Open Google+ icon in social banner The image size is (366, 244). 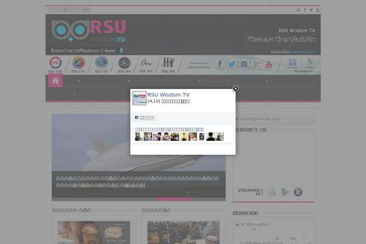[256, 64]
